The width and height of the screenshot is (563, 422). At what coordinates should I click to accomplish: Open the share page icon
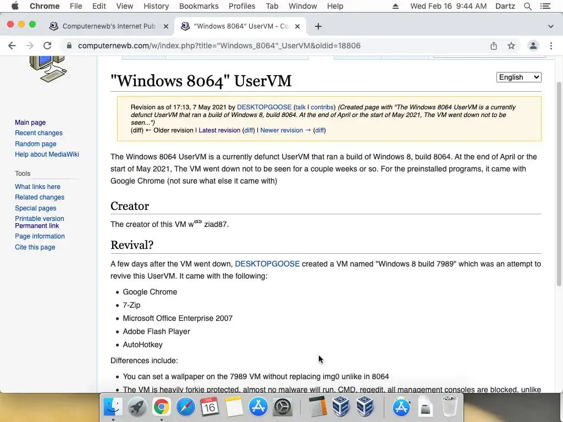click(x=494, y=46)
